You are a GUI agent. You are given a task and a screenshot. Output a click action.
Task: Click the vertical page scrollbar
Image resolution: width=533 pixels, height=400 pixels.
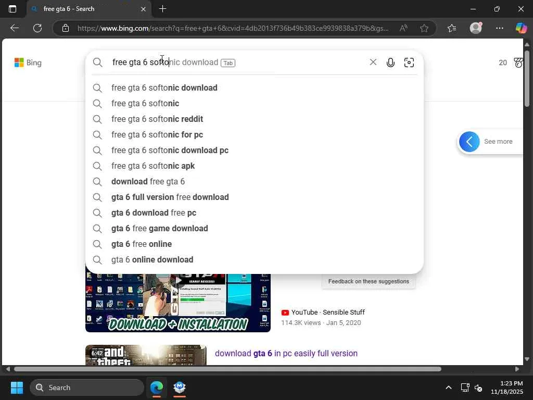(x=527, y=78)
